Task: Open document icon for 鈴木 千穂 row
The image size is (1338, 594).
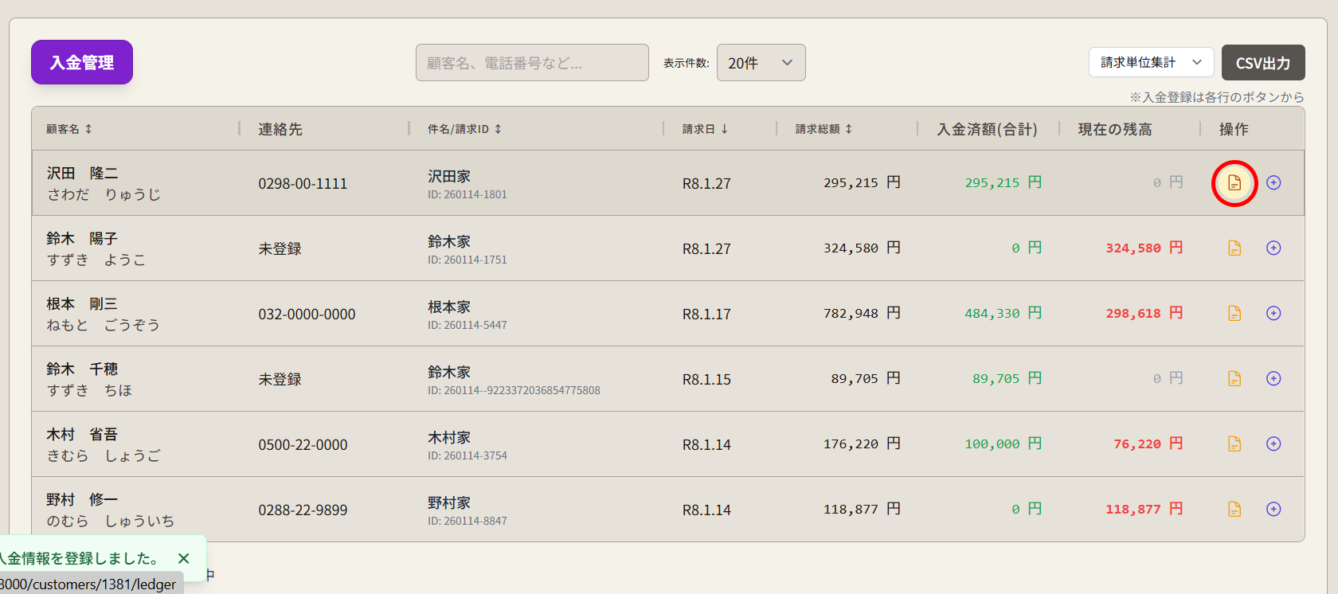Action: pyautogui.click(x=1234, y=379)
